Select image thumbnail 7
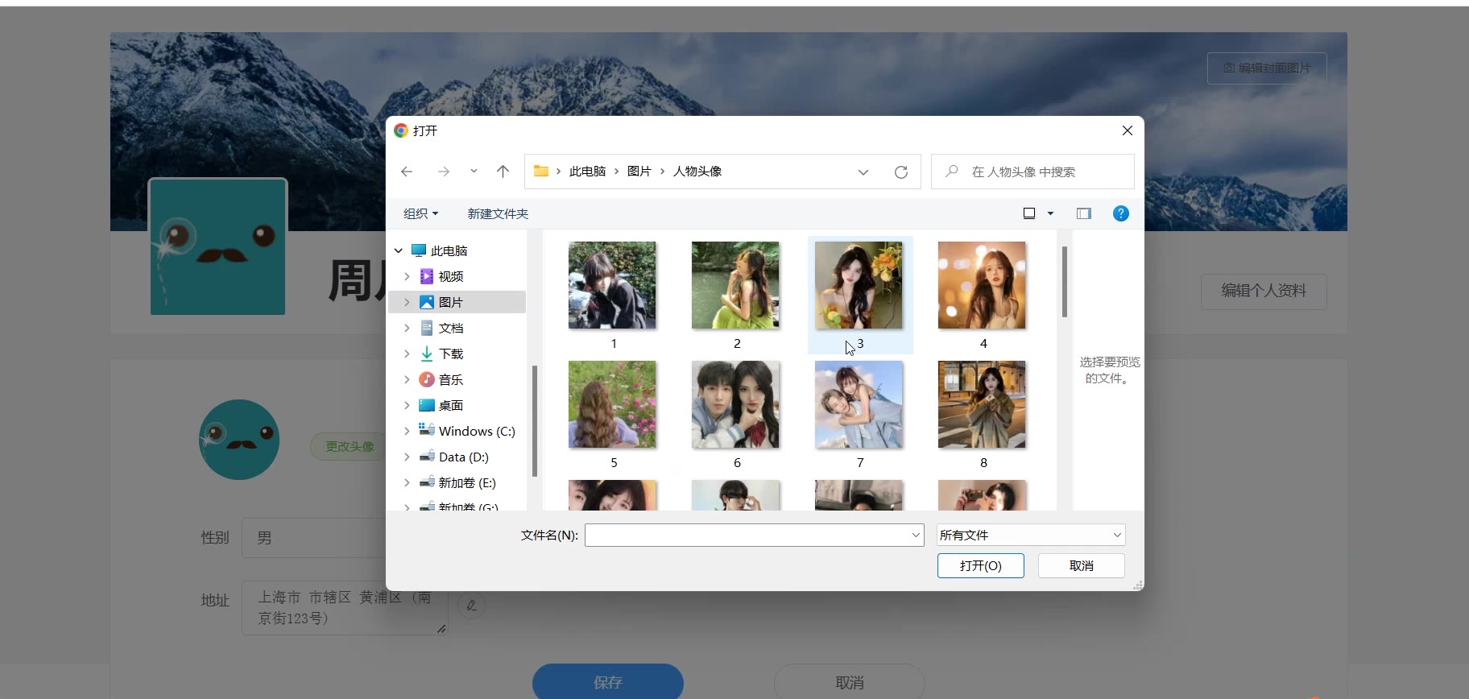Viewport: 1469px width, 699px height. click(x=859, y=404)
